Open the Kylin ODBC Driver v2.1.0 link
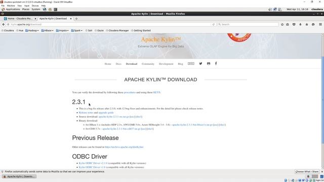The height and width of the screenshot is (182, 324). point(93,163)
